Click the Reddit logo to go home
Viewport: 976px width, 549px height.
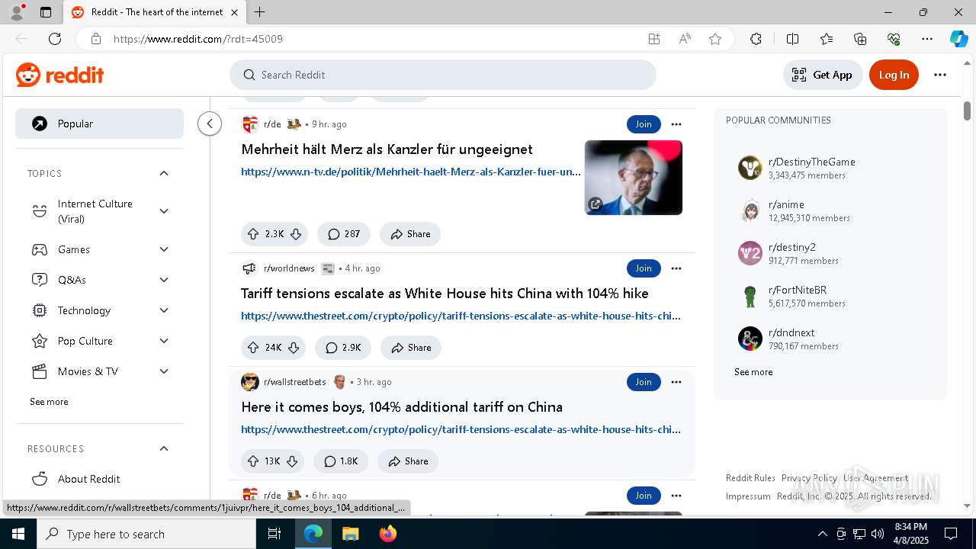point(59,75)
